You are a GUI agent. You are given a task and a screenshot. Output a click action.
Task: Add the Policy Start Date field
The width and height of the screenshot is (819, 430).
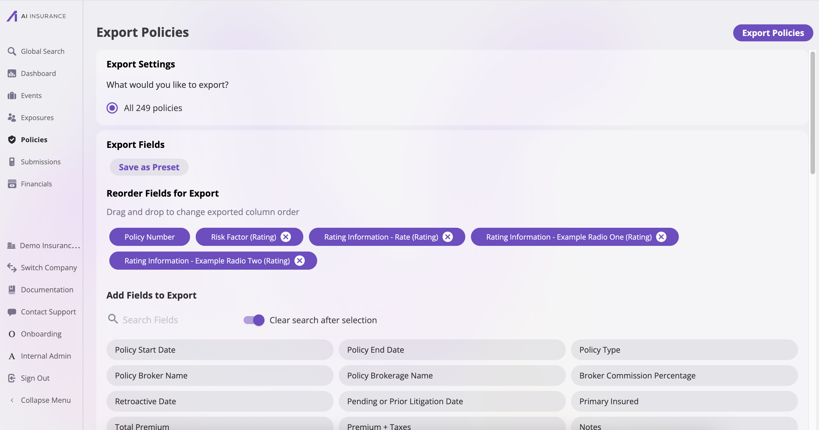(x=220, y=350)
